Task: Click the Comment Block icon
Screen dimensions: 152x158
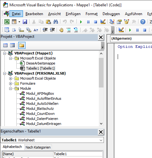Action: [69, 30]
